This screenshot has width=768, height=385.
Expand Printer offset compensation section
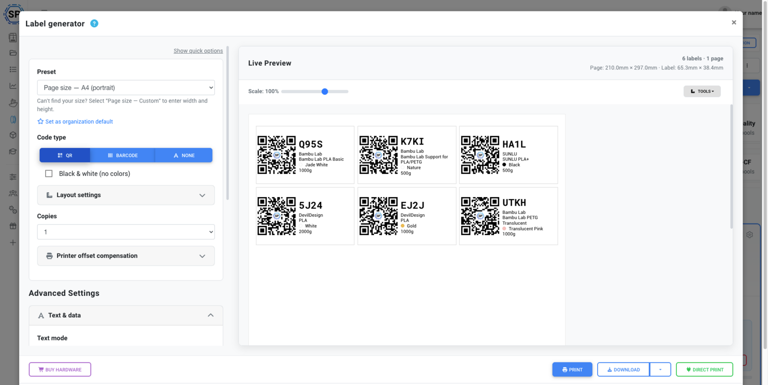click(x=126, y=256)
